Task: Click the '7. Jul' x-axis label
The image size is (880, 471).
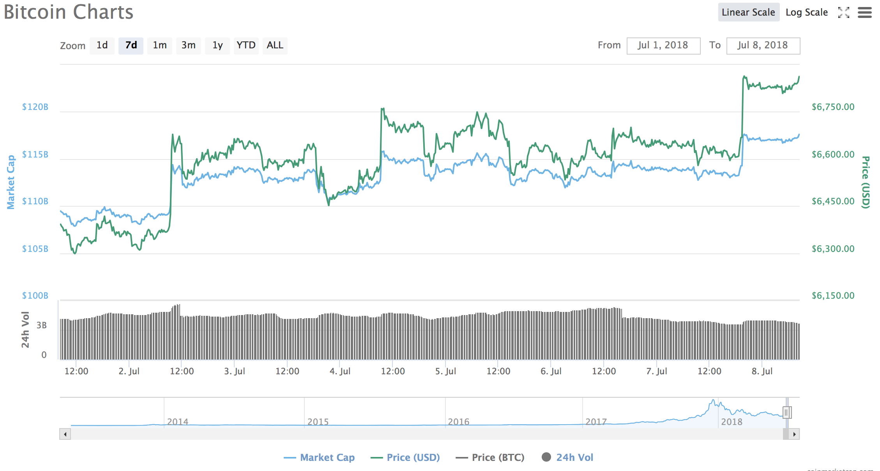Action: click(x=657, y=371)
